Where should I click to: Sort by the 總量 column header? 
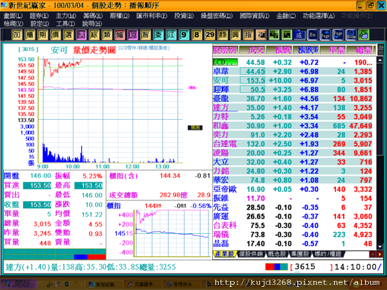(361, 50)
